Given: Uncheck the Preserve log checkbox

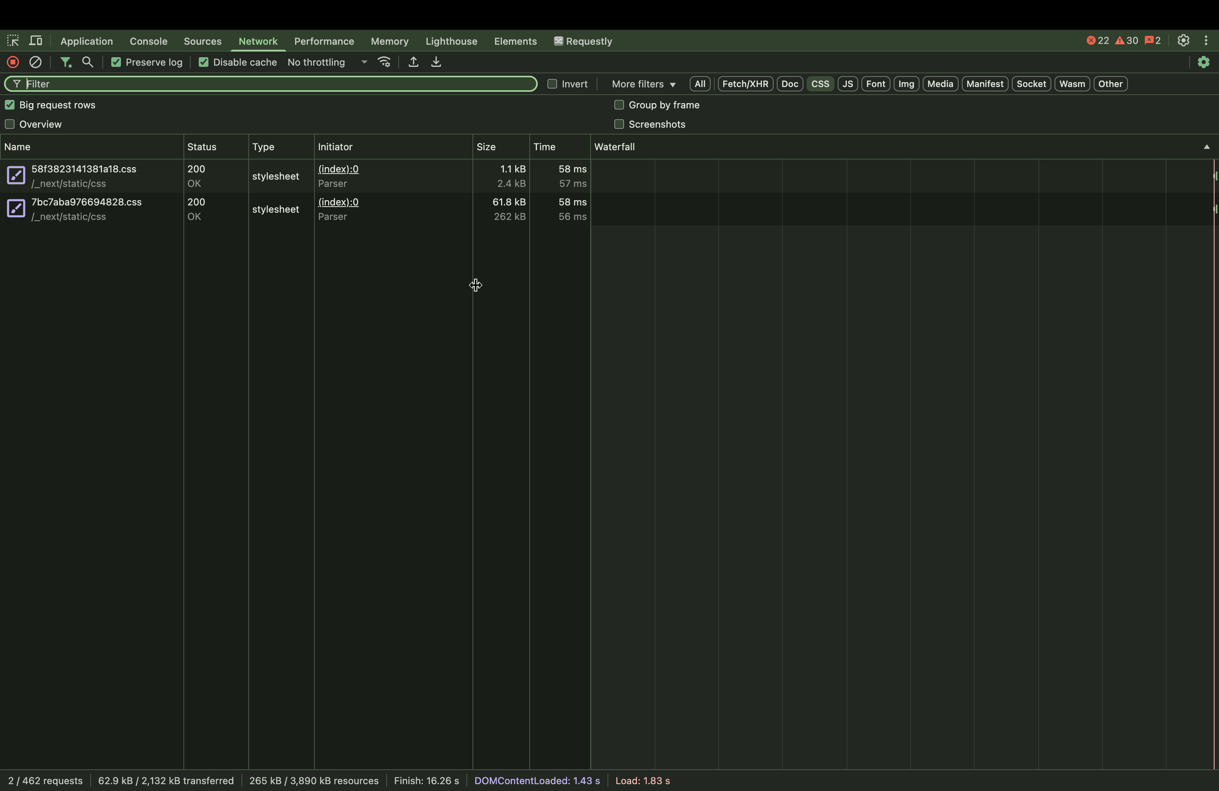Looking at the screenshot, I should click(x=116, y=62).
